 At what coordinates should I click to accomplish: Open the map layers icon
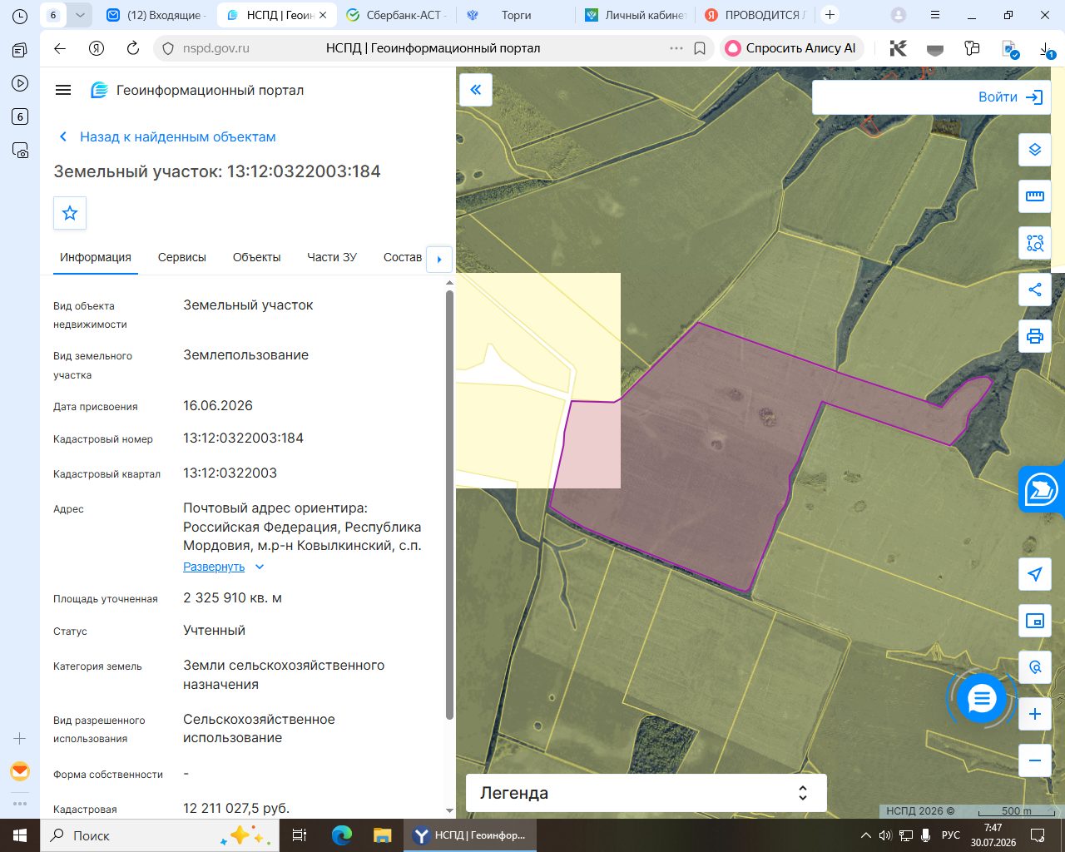1035,150
